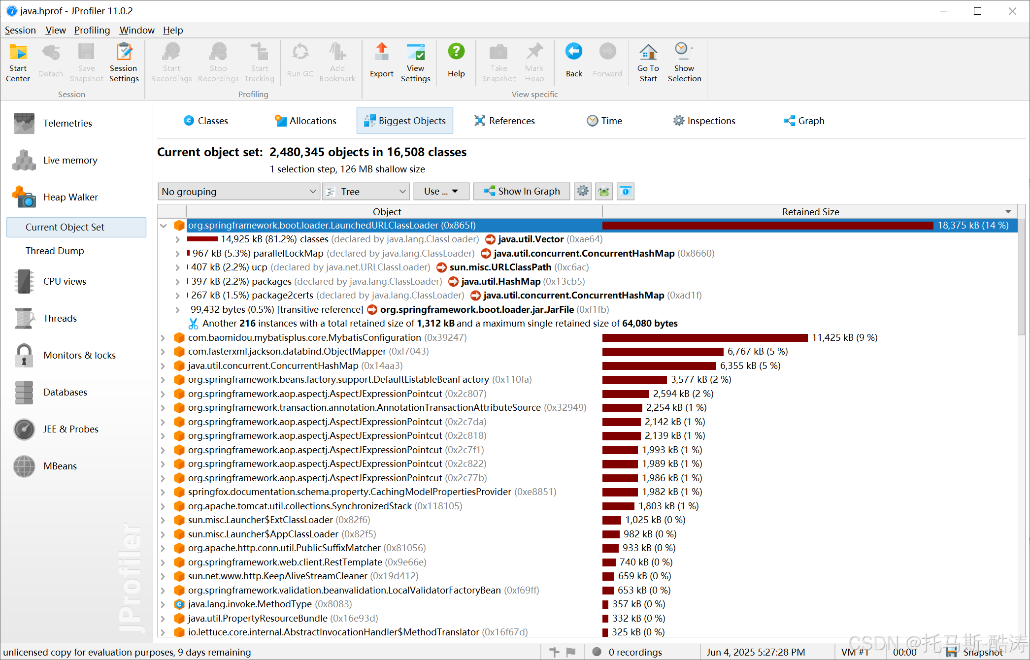Open the Telemetries sidebar section
The width and height of the screenshot is (1030, 660).
pos(67,123)
